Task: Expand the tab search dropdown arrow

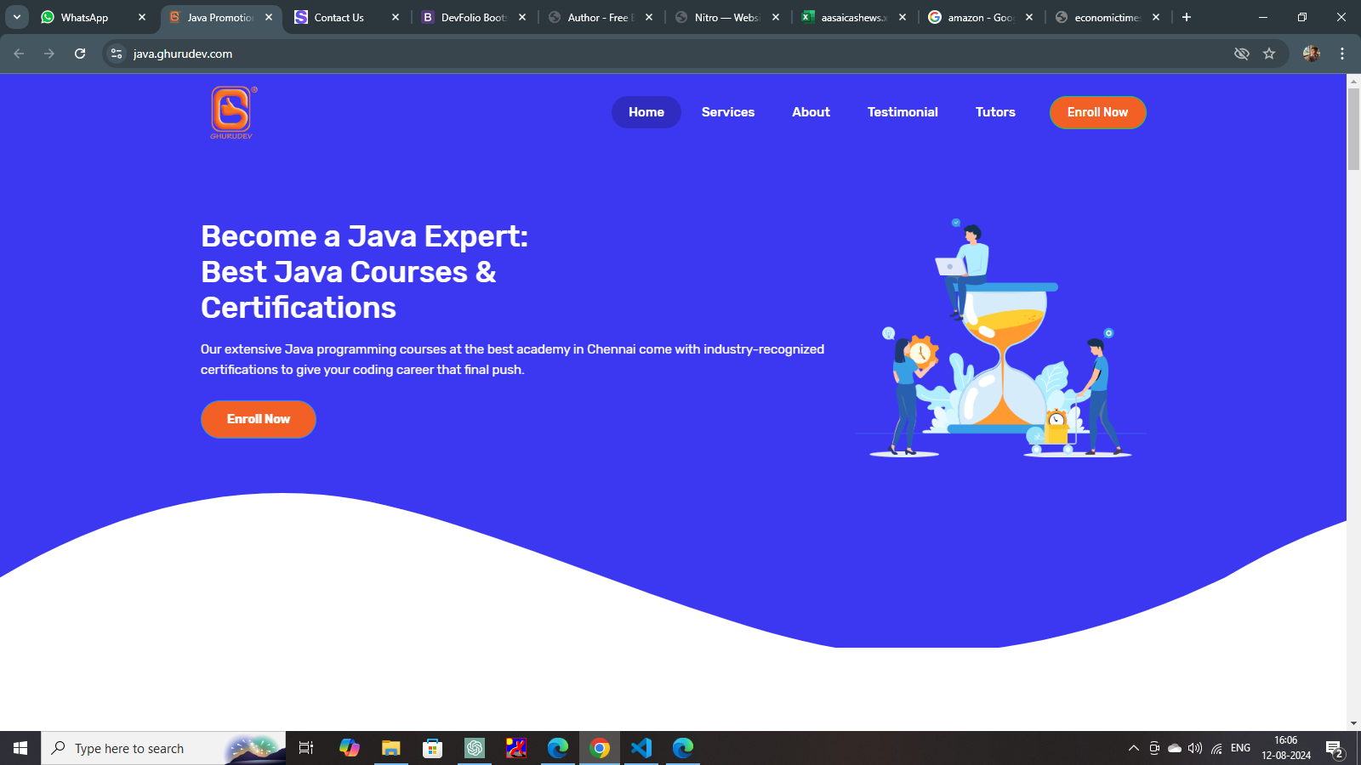Action: (x=17, y=17)
